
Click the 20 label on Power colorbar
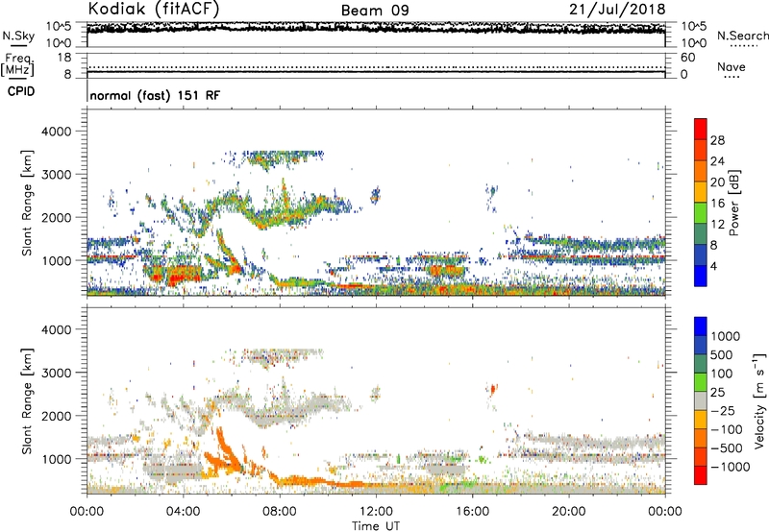tap(717, 182)
